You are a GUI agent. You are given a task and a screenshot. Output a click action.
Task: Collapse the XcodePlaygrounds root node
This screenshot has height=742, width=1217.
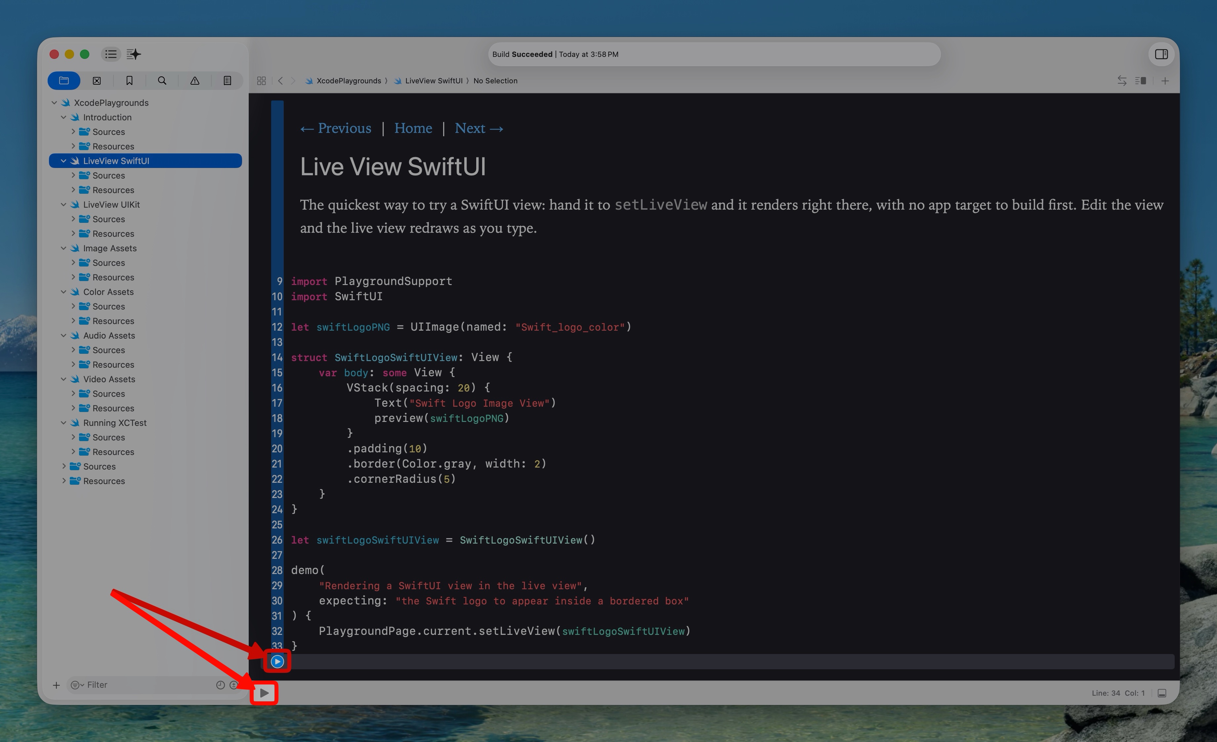point(54,103)
